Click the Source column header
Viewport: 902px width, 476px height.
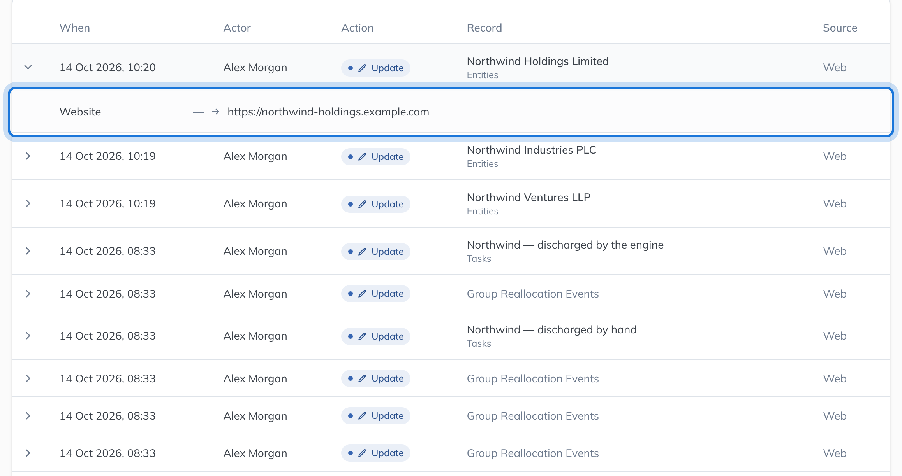(x=840, y=28)
